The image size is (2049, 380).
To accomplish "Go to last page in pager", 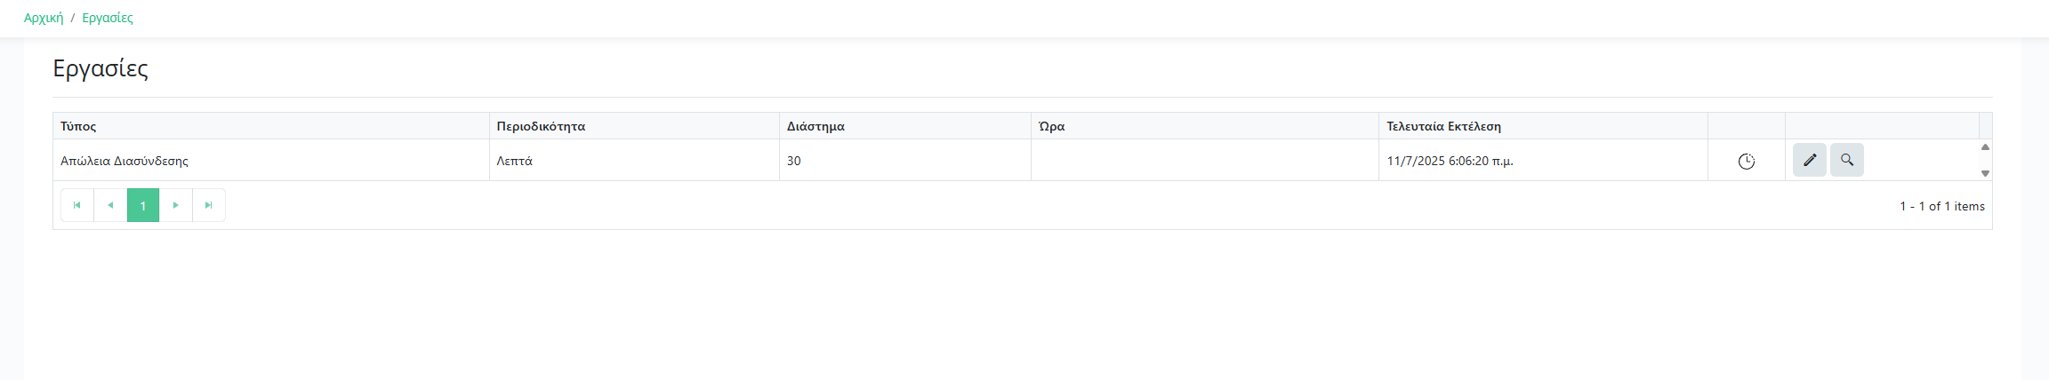I will click(209, 205).
